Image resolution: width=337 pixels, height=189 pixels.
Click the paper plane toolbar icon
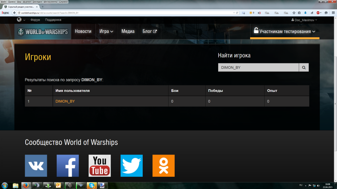pyautogui.click(x=312, y=13)
